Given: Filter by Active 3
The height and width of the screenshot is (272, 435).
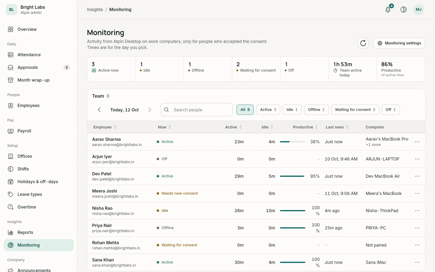Looking at the screenshot, I should [268, 110].
